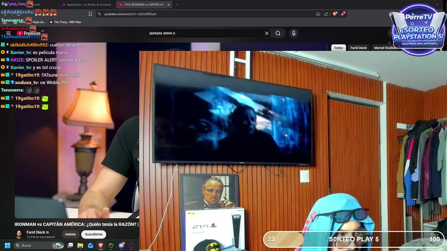Select the Todos filter chip

[x=338, y=48]
